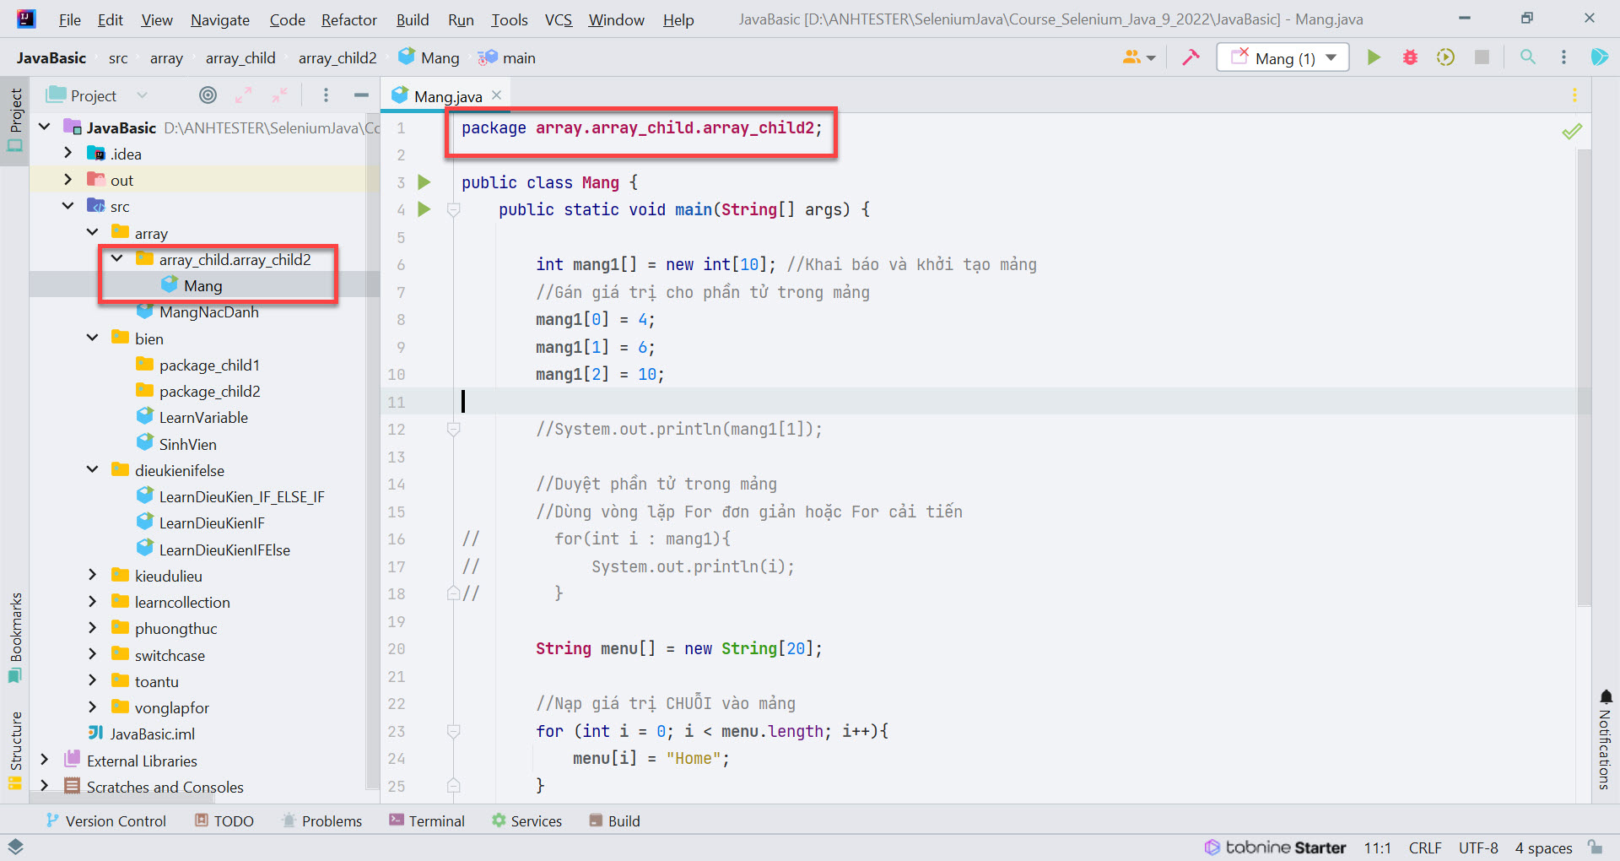1620x861 pixels.
Task: Open Search Everywhere magnifier
Action: (x=1527, y=57)
